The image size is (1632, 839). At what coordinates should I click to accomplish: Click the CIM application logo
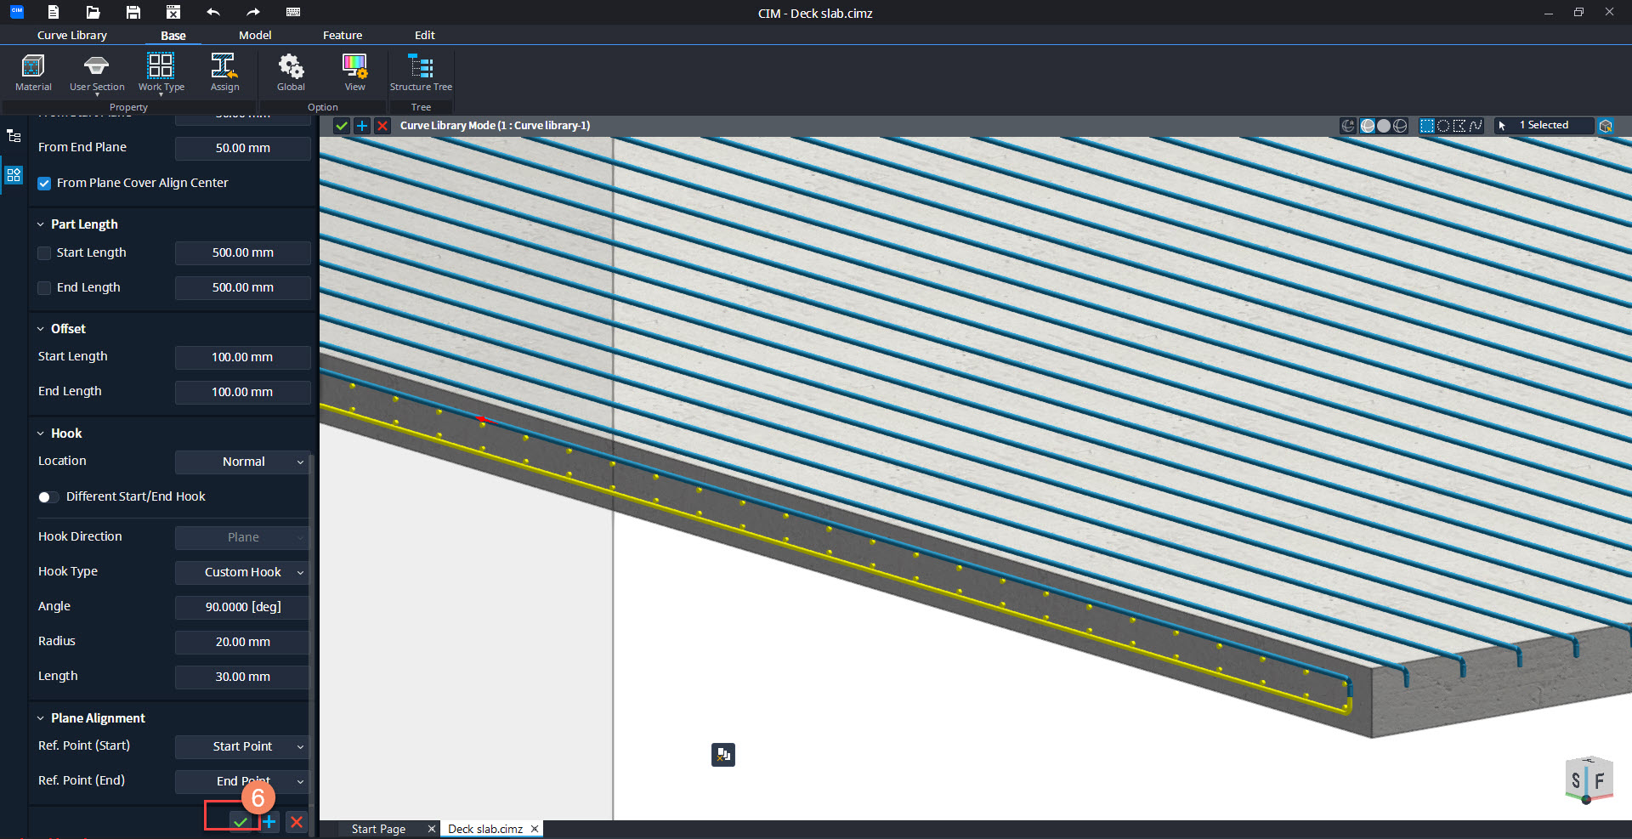(x=16, y=12)
